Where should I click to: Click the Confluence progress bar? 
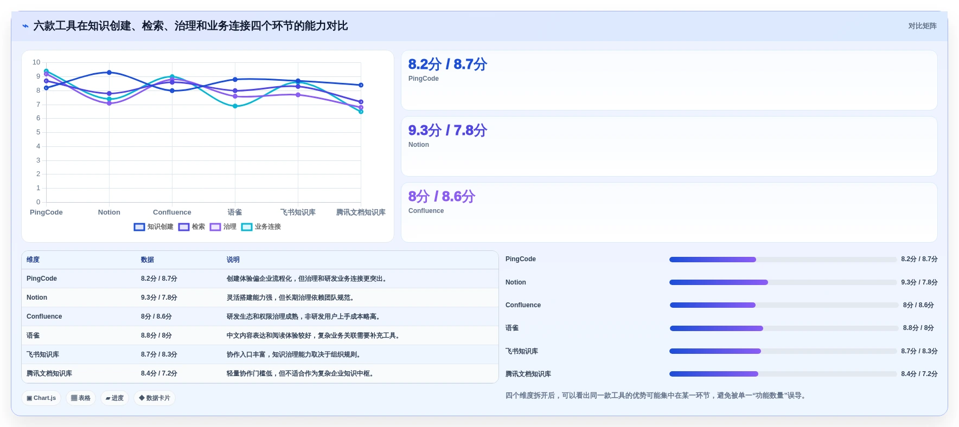click(x=784, y=305)
